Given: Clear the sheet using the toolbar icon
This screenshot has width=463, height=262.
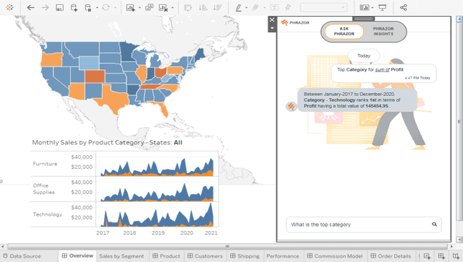Looking at the screenshot, I should pyautogui.click(x=163, y=8).
